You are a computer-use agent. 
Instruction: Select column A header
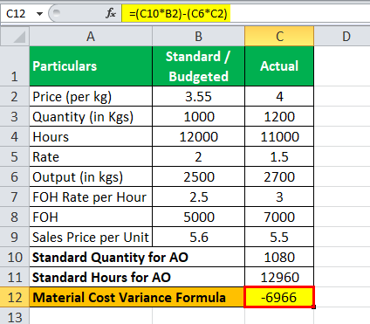click(x=91, y=37)
